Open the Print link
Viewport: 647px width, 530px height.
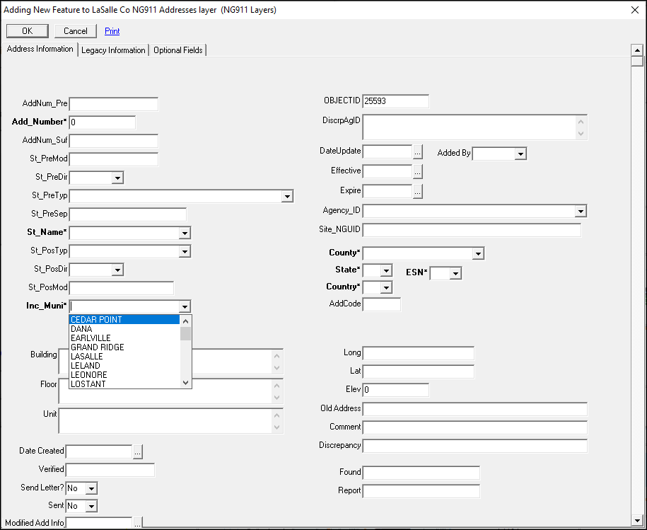pyautogui.click(x=112, y=31)
